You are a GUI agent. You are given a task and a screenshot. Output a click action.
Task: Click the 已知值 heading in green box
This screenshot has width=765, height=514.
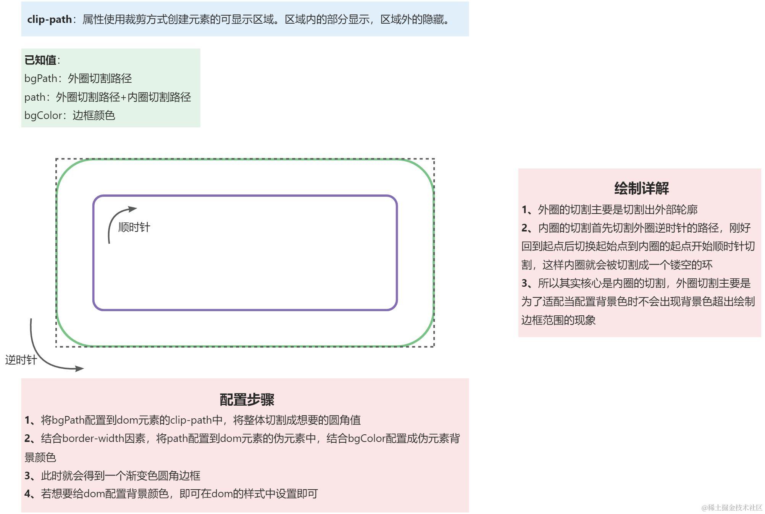[x=40, y=60]
